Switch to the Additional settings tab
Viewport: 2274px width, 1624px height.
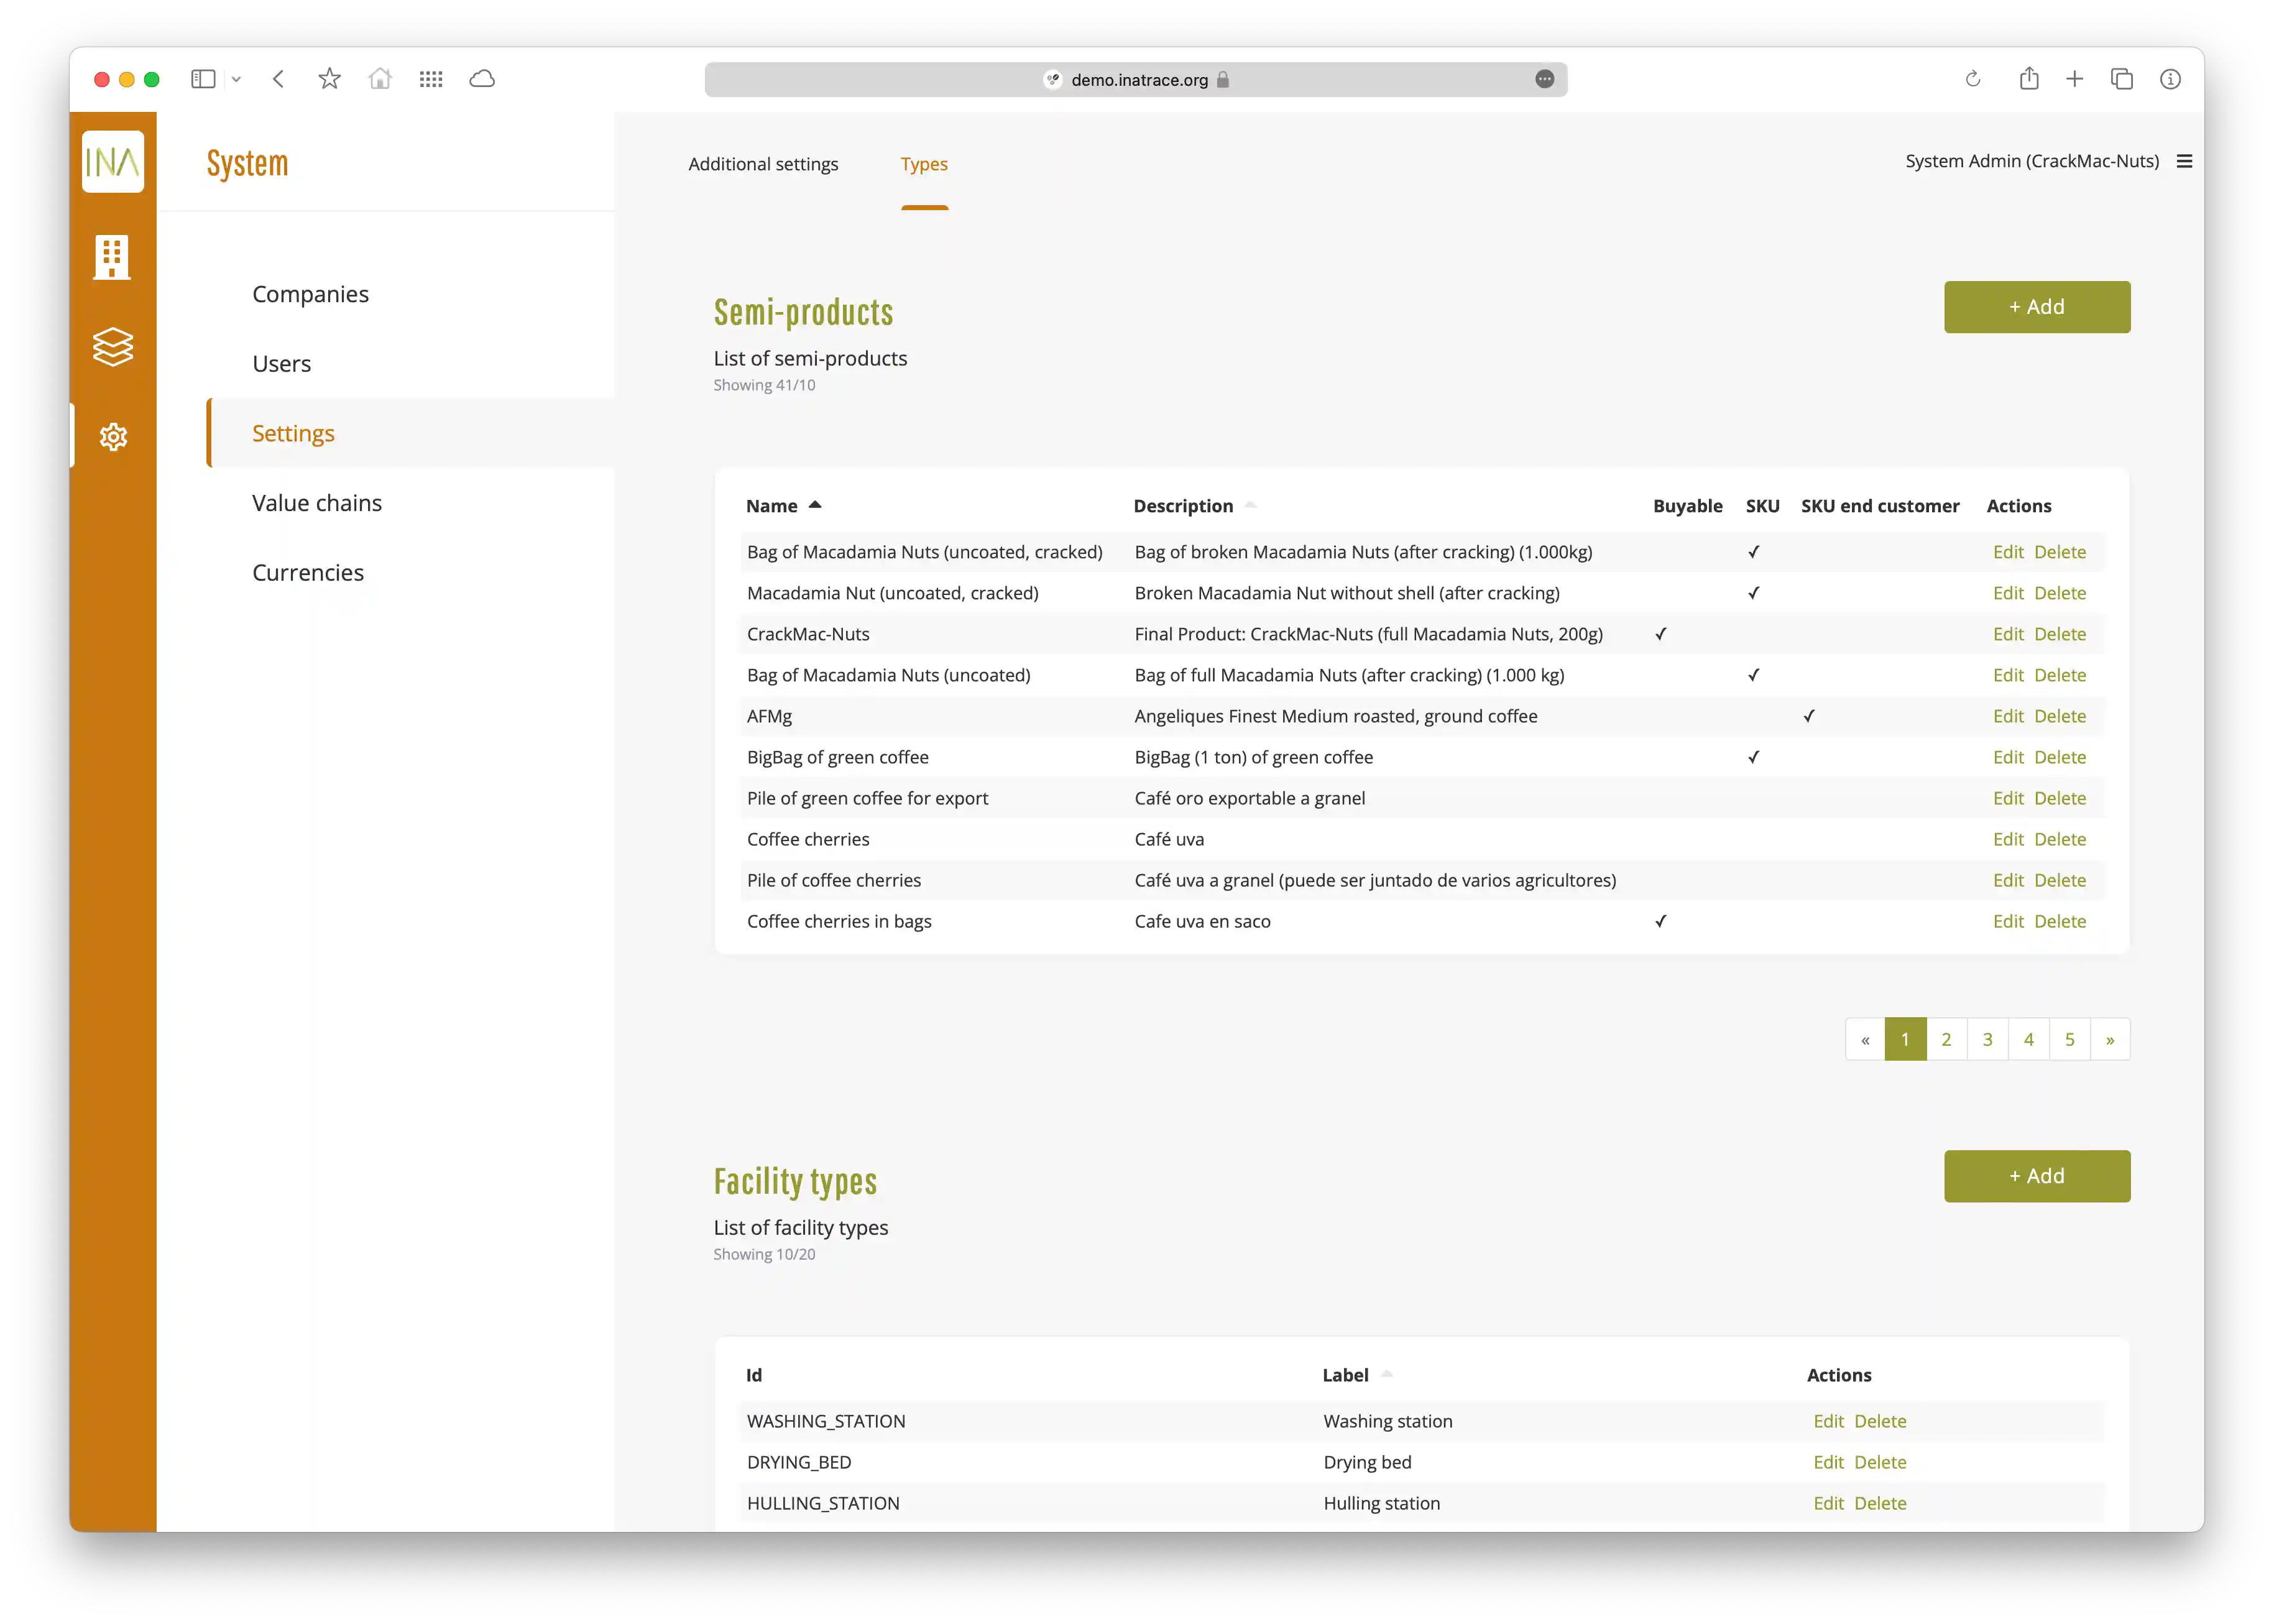[x=763, y=164]
